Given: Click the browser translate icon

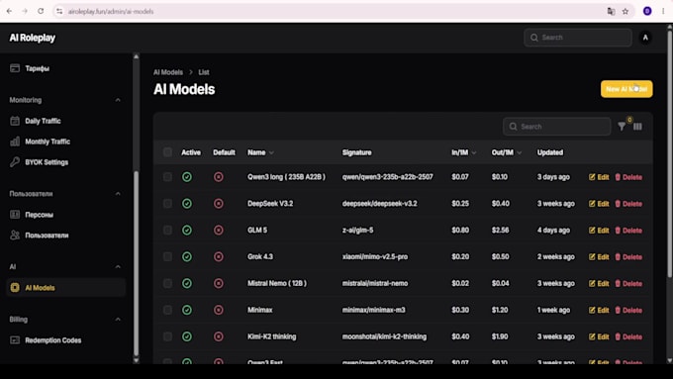Looking at the screenshot, I should 611,11.
